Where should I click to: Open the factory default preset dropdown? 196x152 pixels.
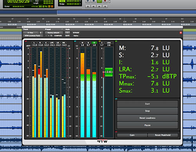[x=54, y=33]
